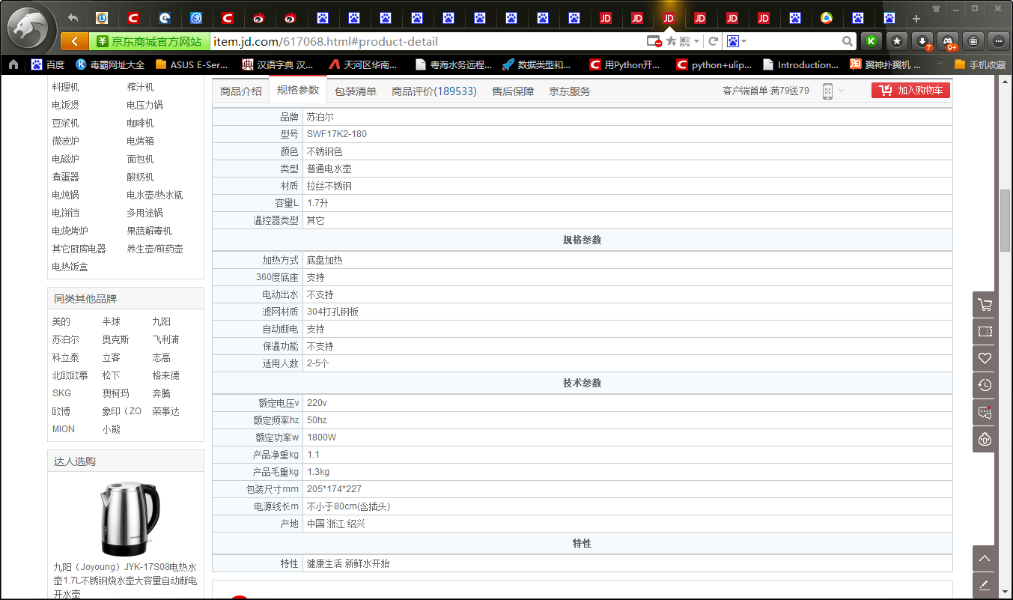
Task: Open ASUS E-Ser... bookmark folder
Action: click(192, 64)
